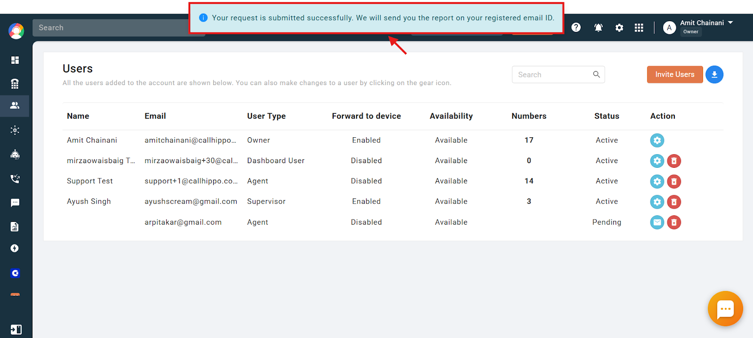This screenshot has width=753, height=338.
Task: Click the sidebar logout/expand icon at bottom
Action: (16, 330)
